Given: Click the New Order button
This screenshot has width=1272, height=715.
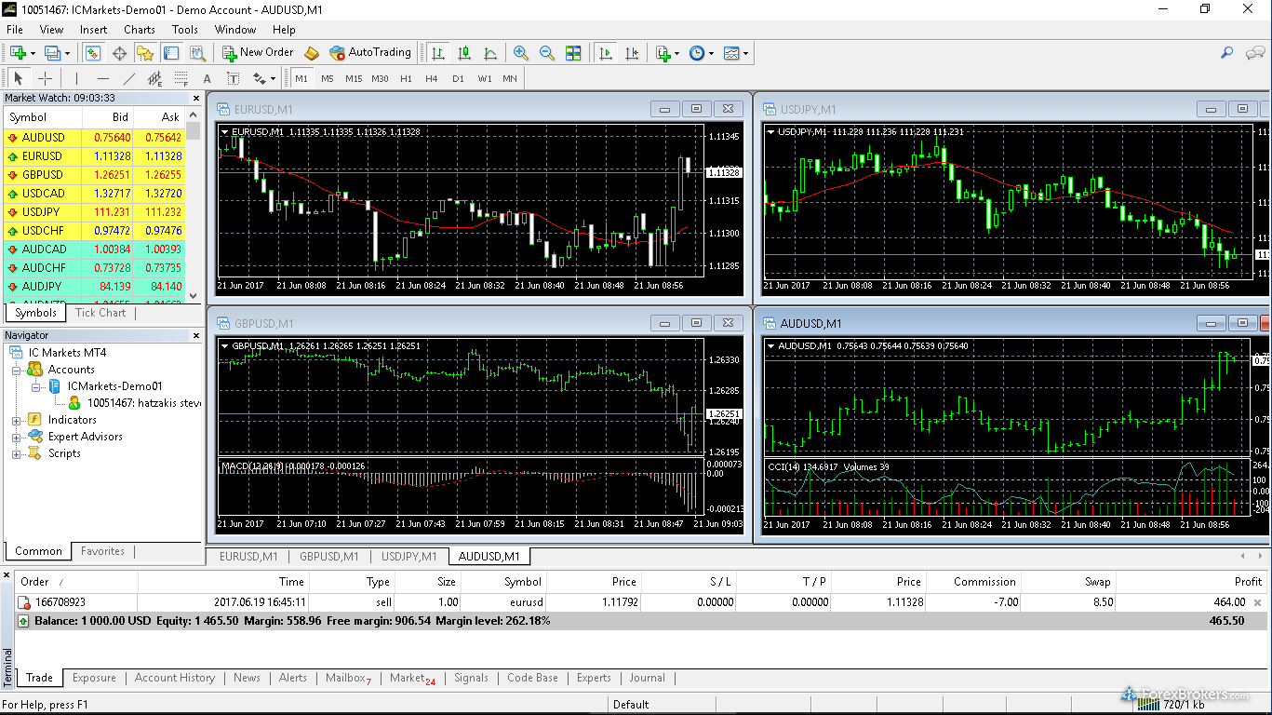Looking at the screenshot, I should 258,53.
